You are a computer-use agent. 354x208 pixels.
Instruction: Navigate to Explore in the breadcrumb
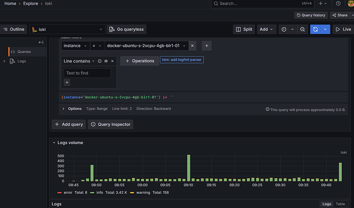pyautogui.click(x=30, y=4)
